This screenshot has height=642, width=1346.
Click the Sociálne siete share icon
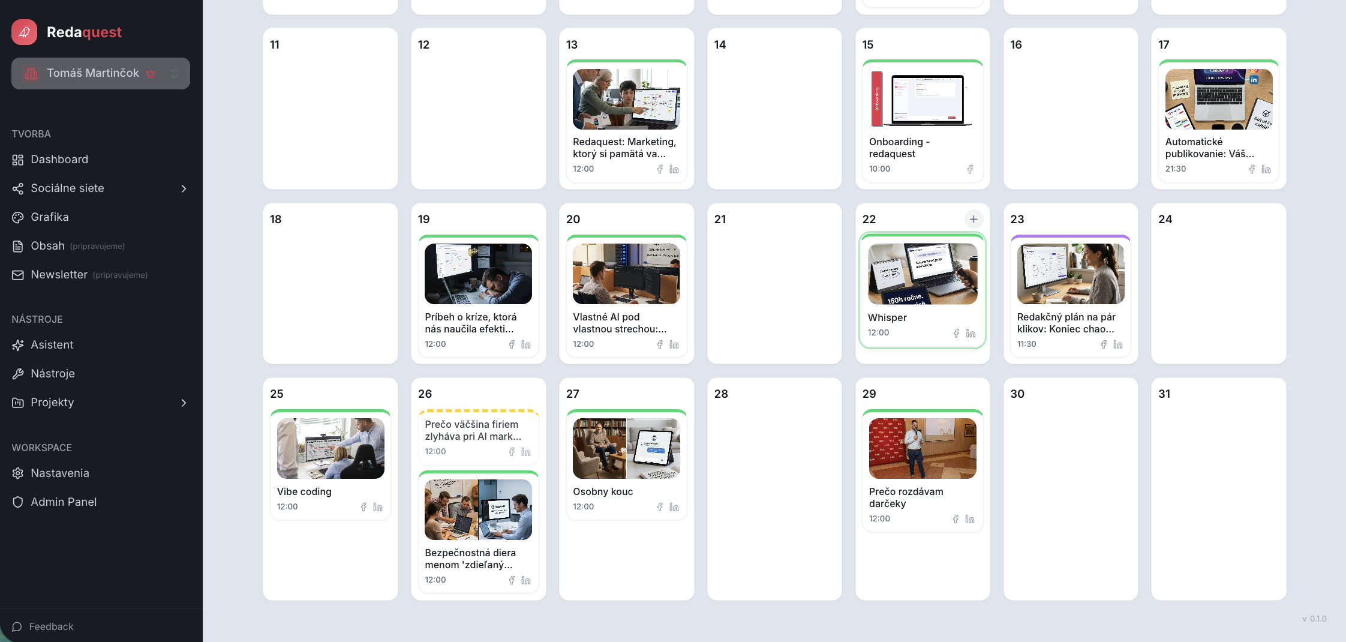[x=18, y=188]
